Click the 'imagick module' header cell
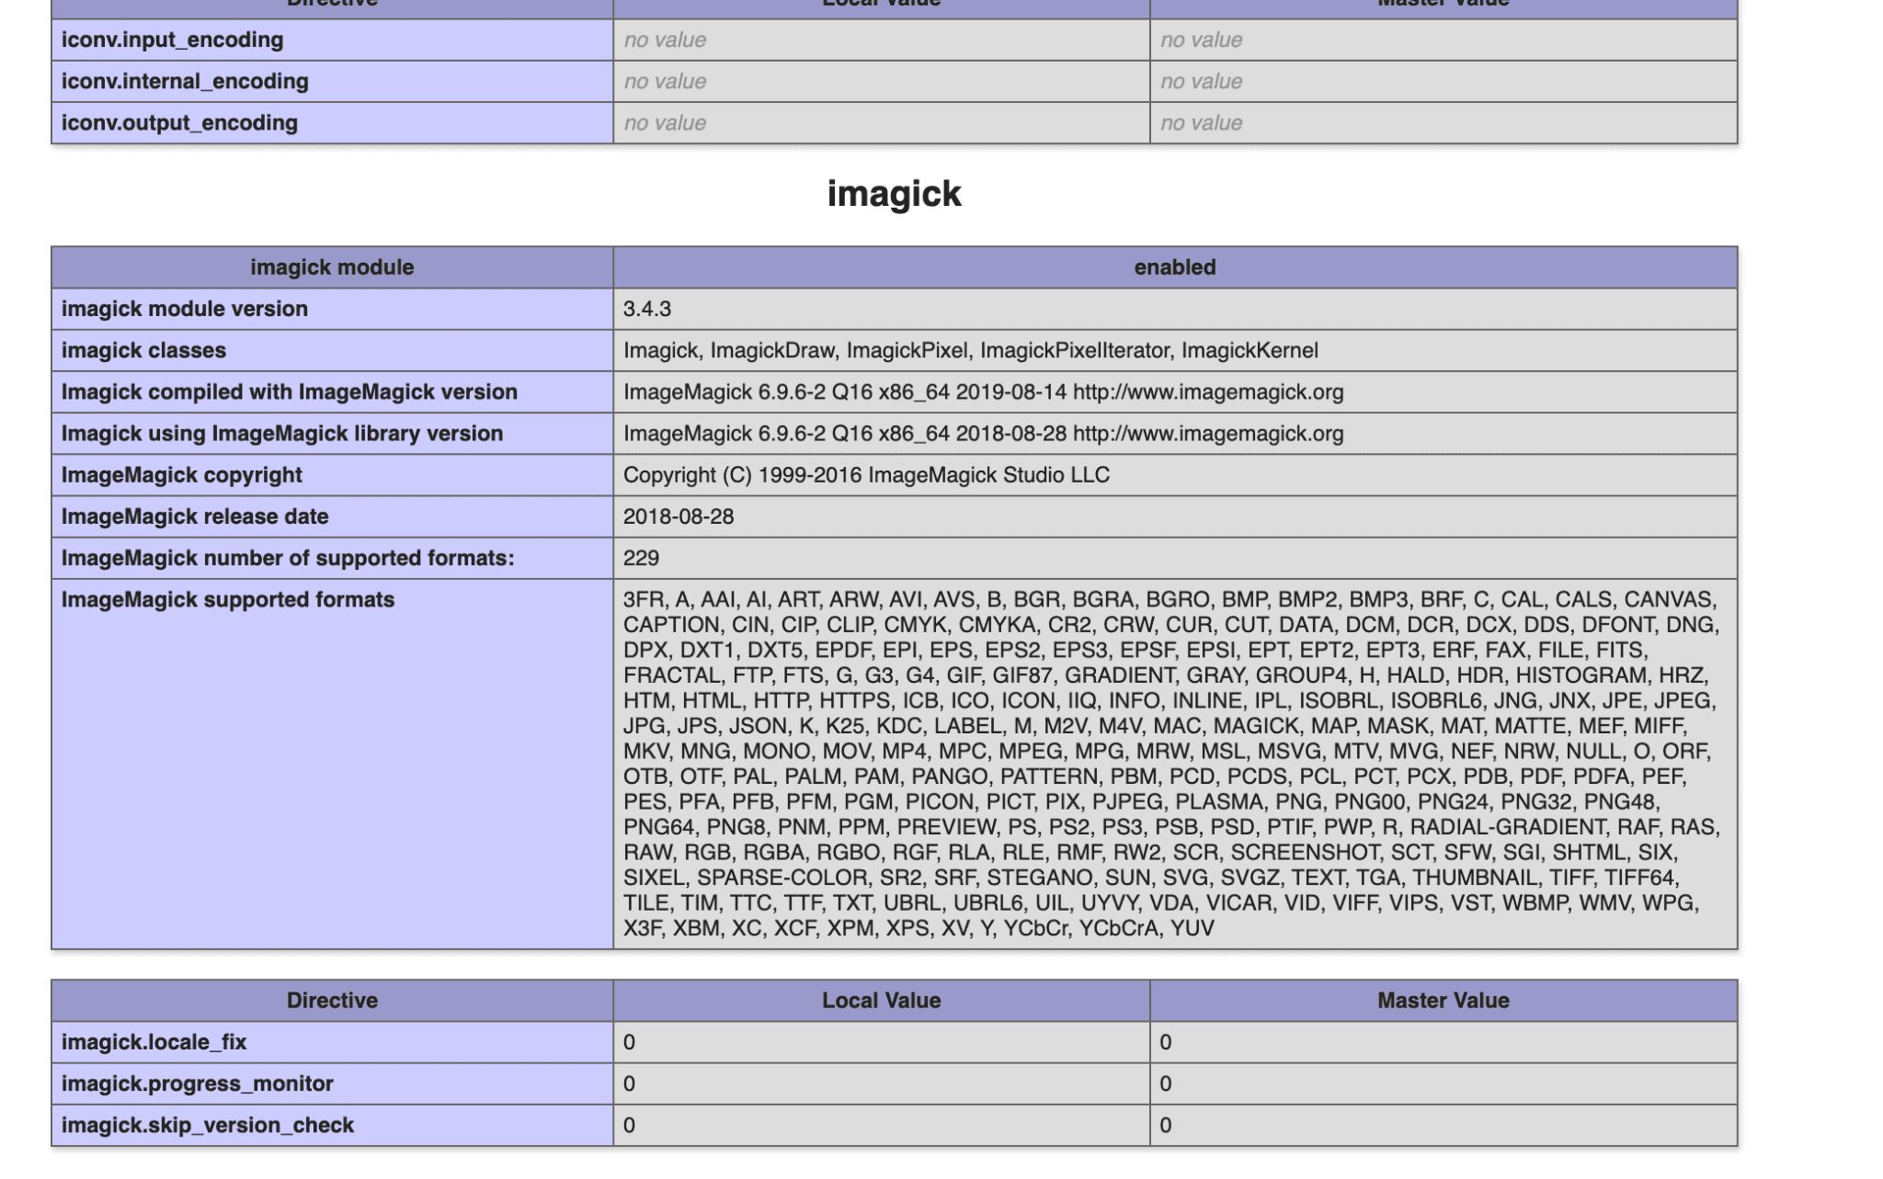The height and width of the screenshot is (1179, 1883). [x=332, y=267]
